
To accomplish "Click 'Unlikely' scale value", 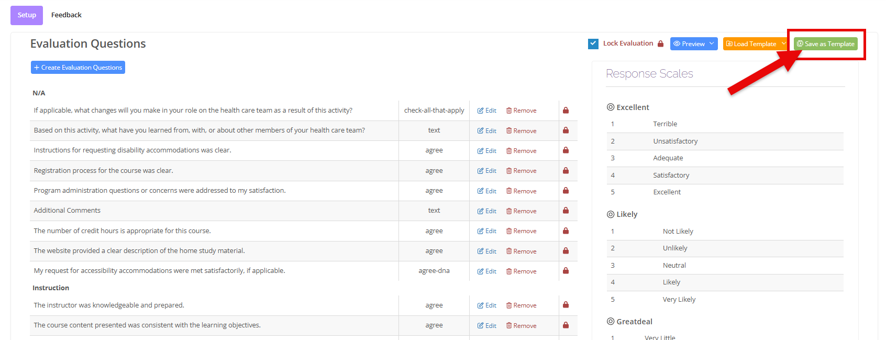I will point(675,248).
